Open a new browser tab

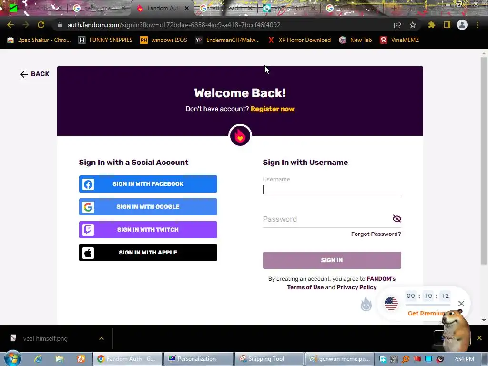394,8
